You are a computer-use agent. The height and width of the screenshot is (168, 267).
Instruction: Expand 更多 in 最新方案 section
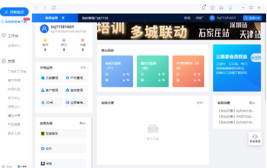(200, 102)
